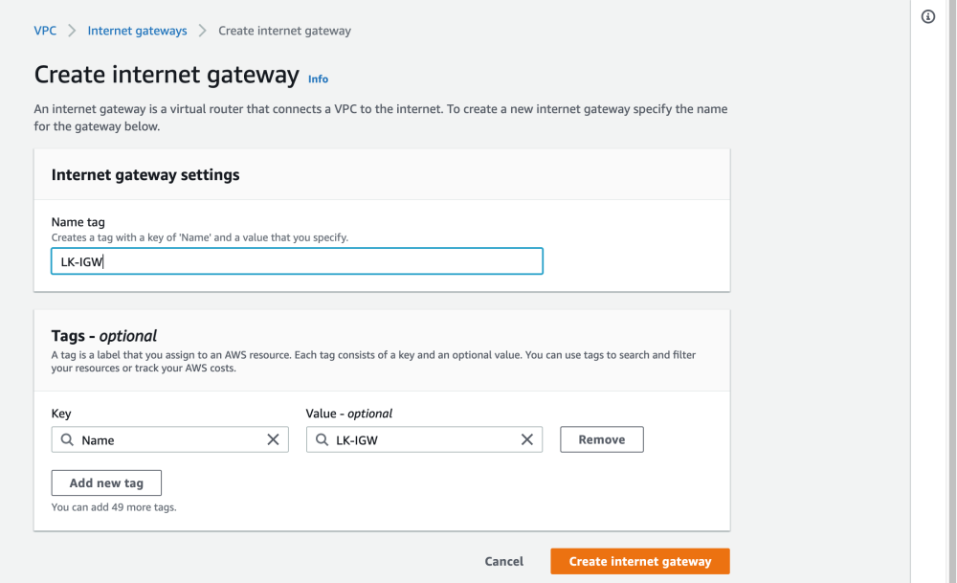Click the Name tag input containing LK-IGW
957x583 pixels.
(x=297, y=260)
